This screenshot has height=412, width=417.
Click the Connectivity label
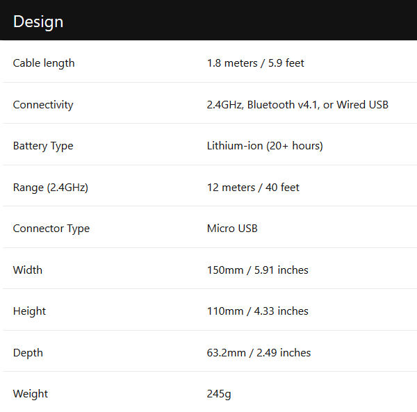pos(43,105)
